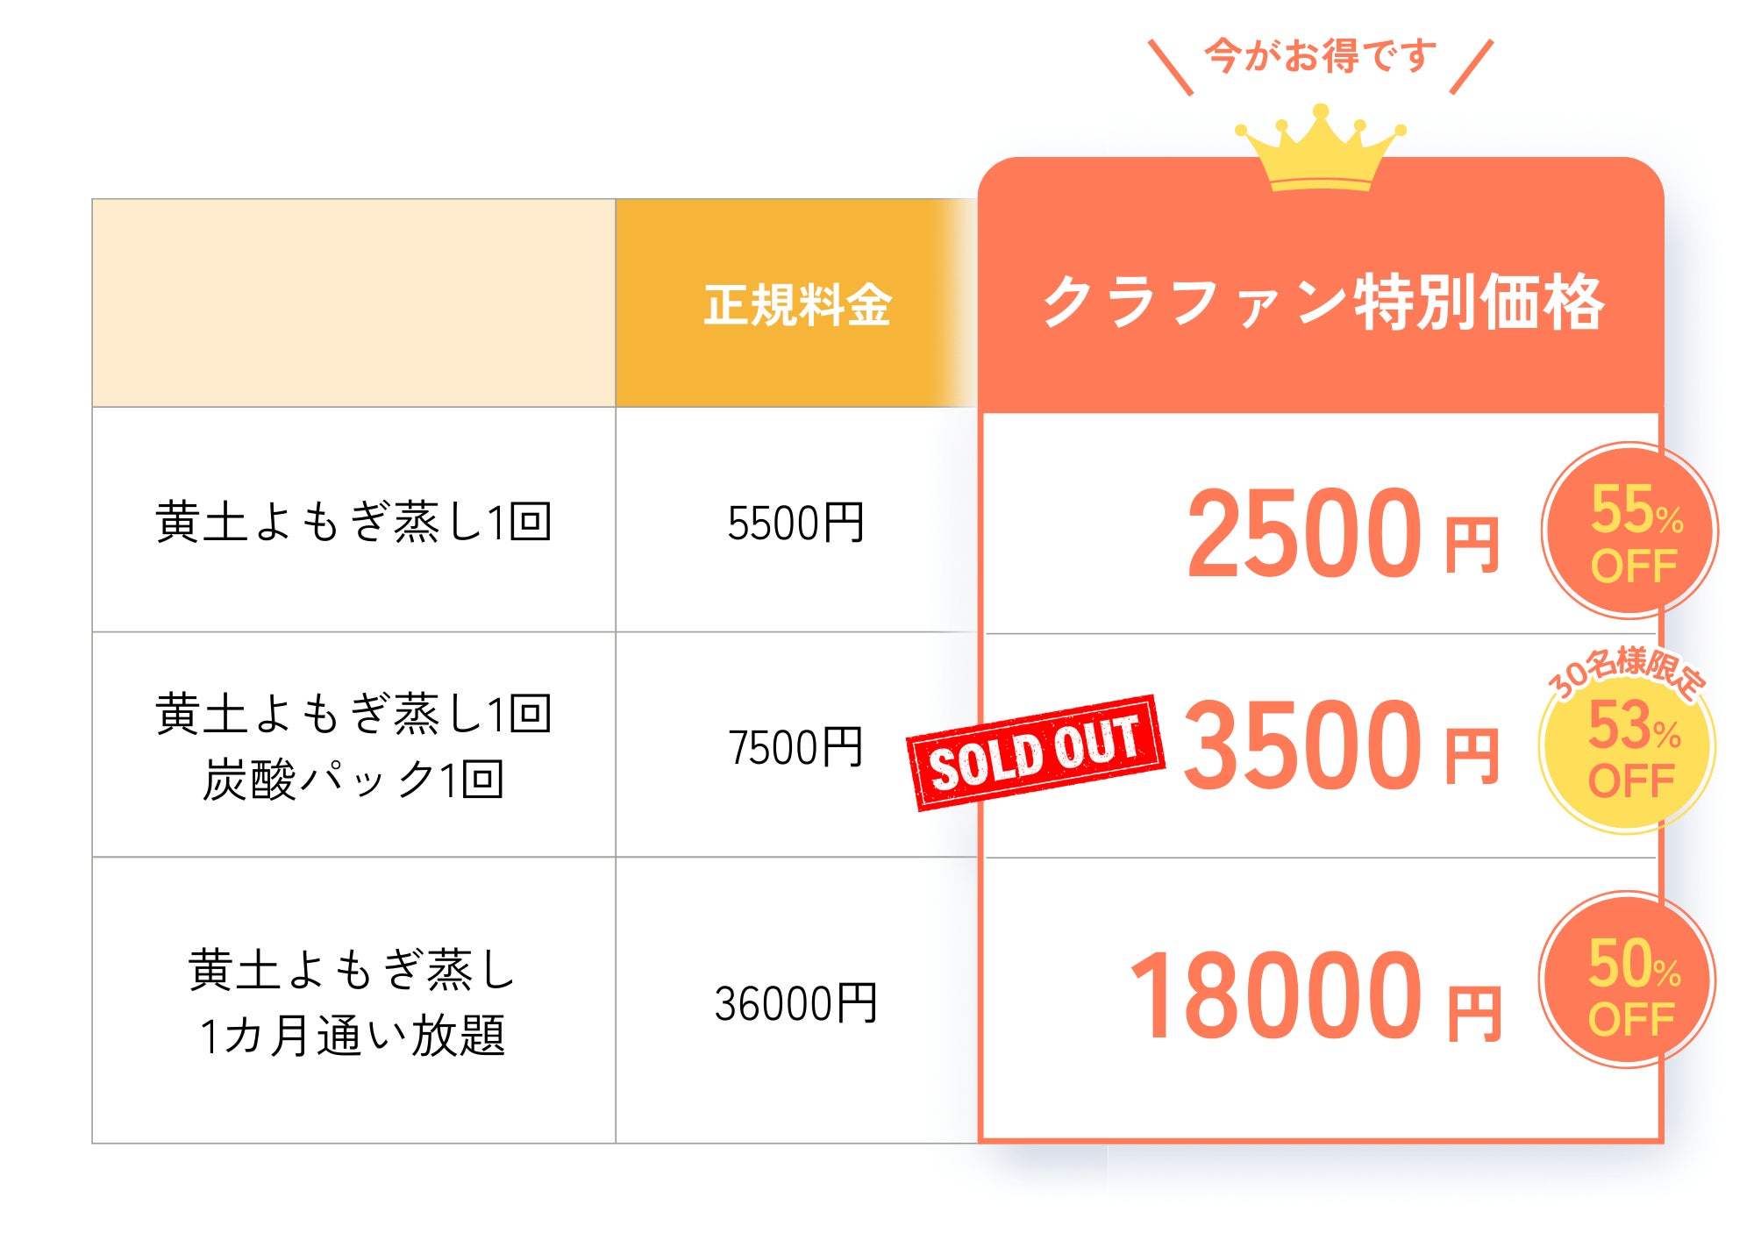Click the 2500円 special price
The width and height of the screenshot is (1754, 1240).
click(x=1342, y=534)
